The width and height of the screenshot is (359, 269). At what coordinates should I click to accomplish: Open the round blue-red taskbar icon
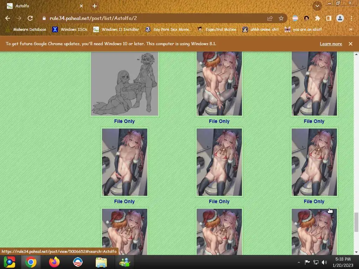[x=78, y=262]
